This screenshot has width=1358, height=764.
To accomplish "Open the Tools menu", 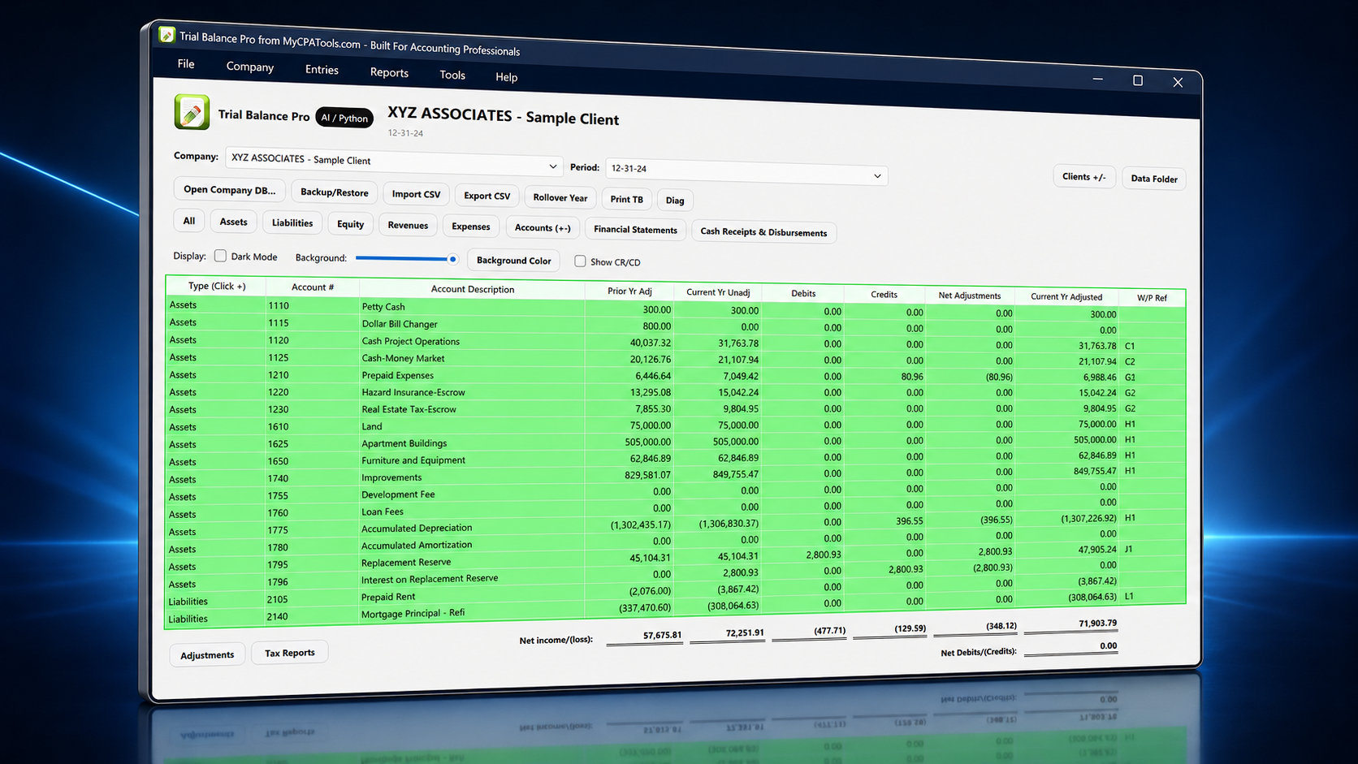I will (x=452, y=75).
